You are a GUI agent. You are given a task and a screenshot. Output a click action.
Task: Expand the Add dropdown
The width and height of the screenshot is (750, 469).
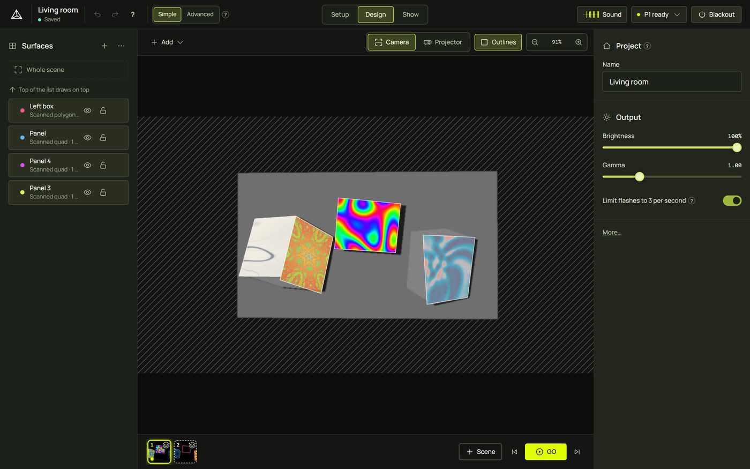167,42
